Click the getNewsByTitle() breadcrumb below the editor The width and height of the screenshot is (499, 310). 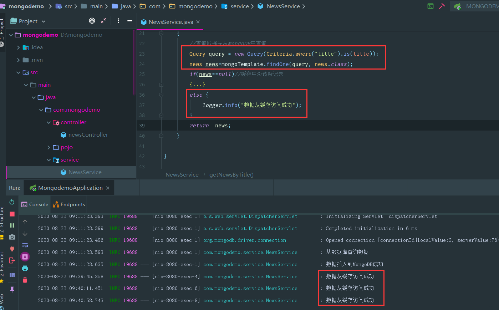pos(231,174)
